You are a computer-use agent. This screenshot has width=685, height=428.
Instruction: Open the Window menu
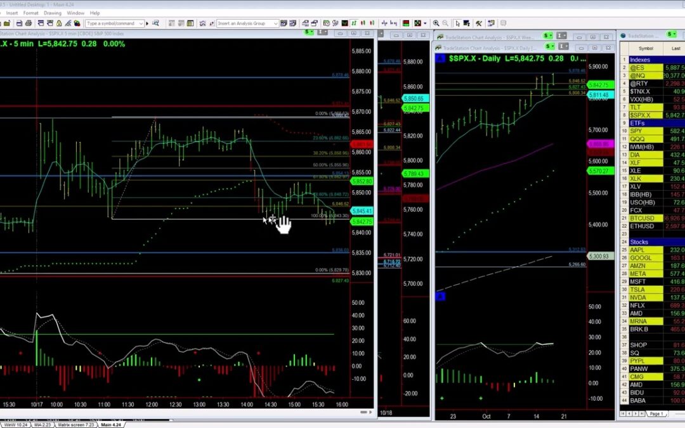click(x=75, y=13)
